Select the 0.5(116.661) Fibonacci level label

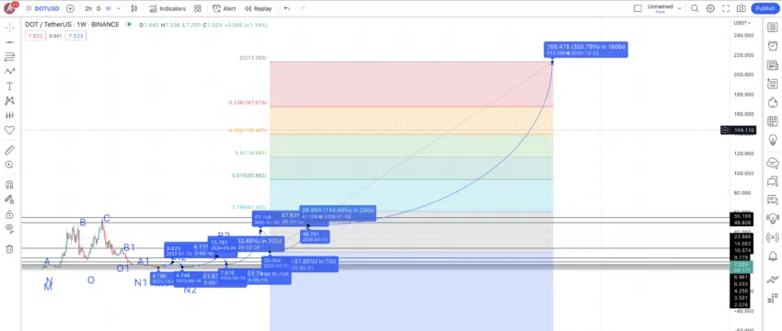tap(251, 153)
